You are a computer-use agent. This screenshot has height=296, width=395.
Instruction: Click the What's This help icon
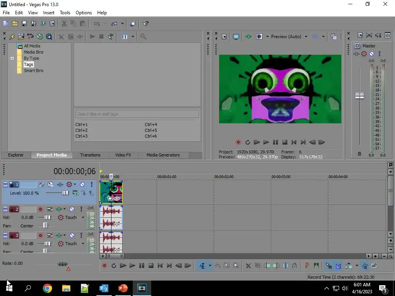click(x=145, y=24)
